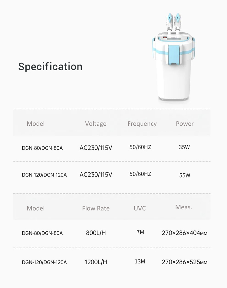Click the 7M UVC value
This screenshot has height=288, width=227.
pos(140,232)
